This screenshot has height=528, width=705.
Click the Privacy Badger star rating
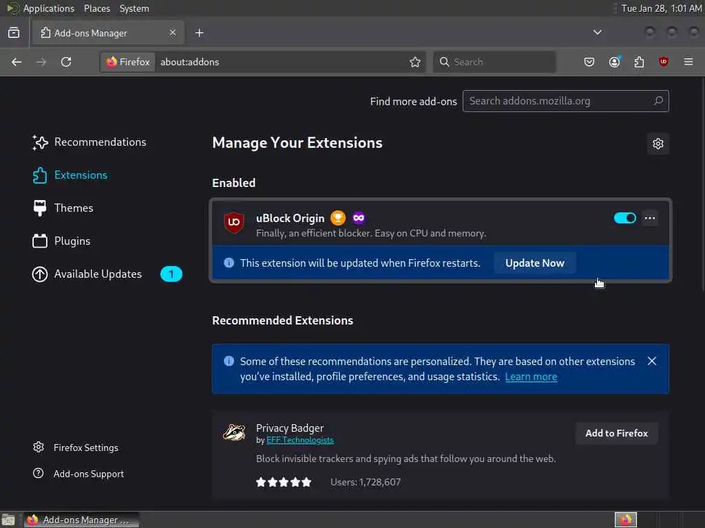(284, 482)
